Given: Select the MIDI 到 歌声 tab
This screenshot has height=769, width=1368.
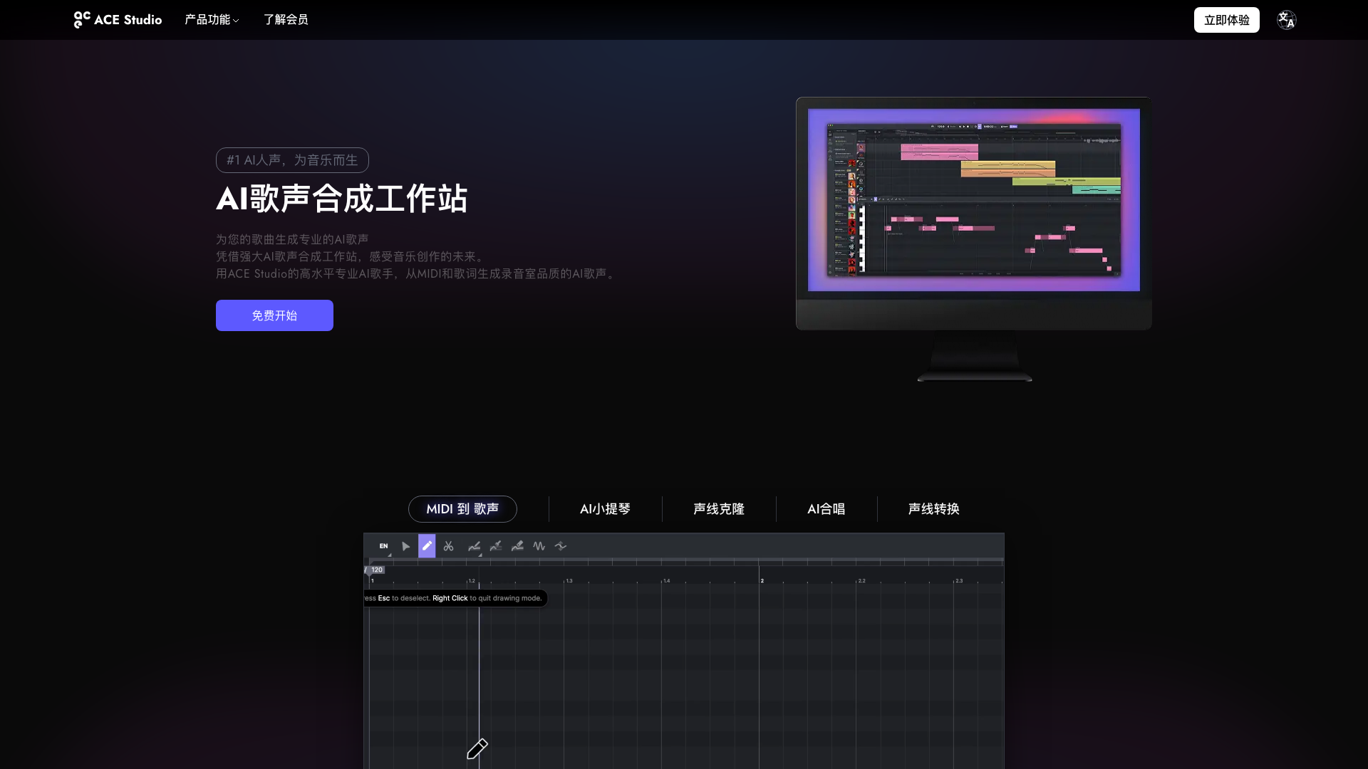Looking at the screenshot, I should click(x=462, y=509).
